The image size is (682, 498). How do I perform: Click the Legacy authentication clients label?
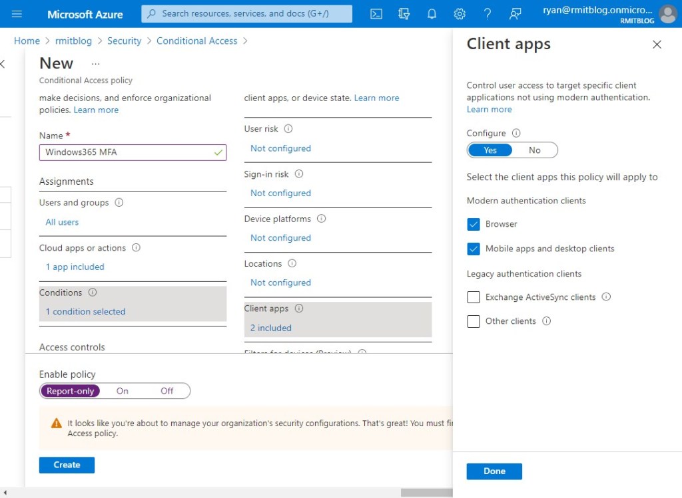[524, 274]
